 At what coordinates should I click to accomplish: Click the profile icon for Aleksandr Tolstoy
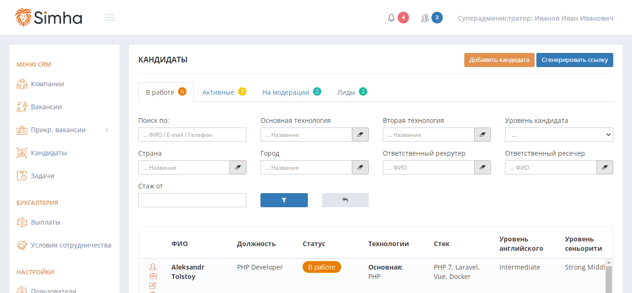[x=153, y=267]
